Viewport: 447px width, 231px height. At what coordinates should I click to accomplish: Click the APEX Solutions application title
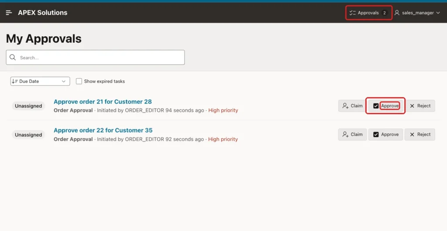(x=43, y=13)
